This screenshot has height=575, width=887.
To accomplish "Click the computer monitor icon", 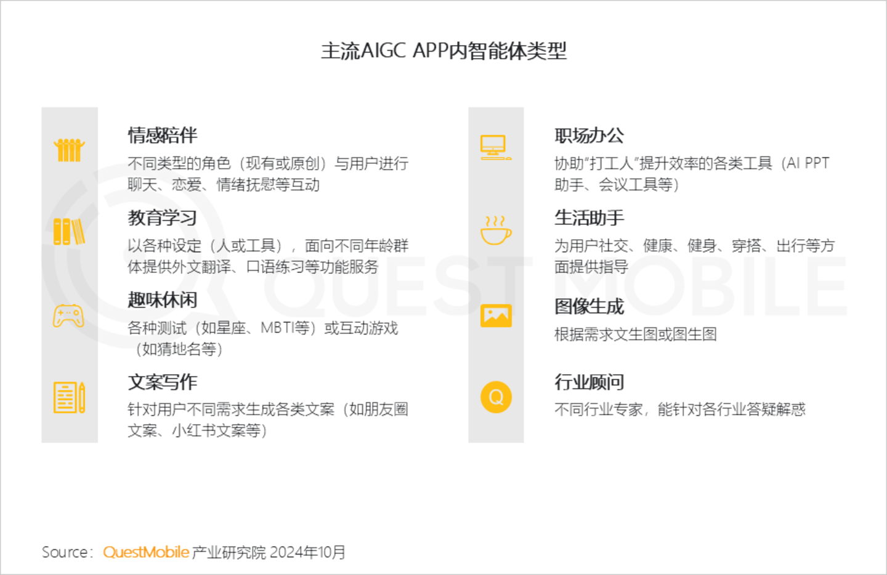I will [x=495, y=148].
